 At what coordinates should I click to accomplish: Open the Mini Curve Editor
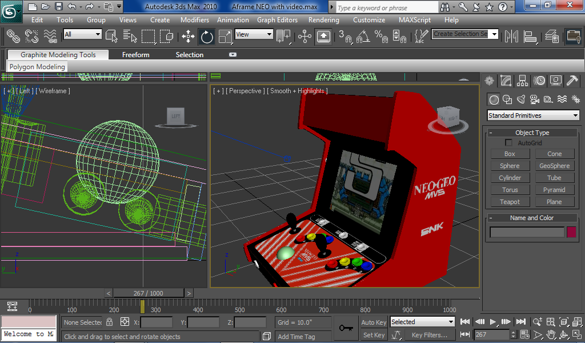(13, 307)
